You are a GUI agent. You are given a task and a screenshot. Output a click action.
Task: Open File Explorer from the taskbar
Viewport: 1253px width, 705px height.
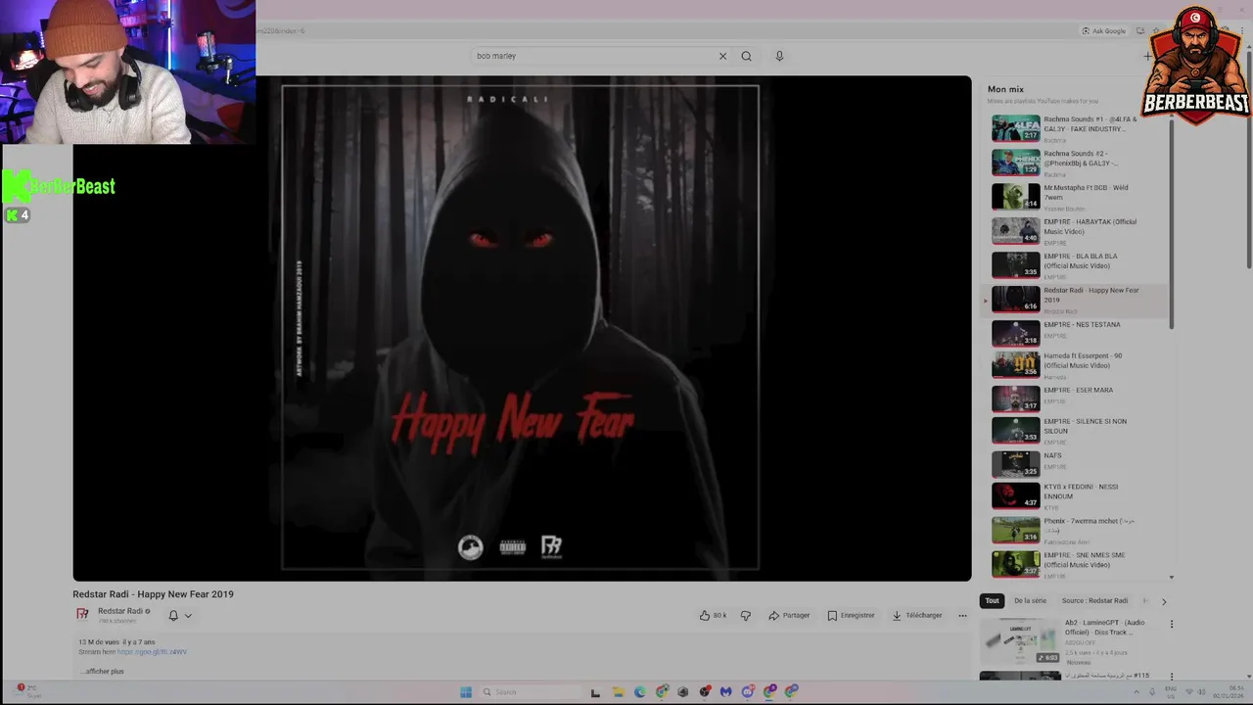click(618, 692)
